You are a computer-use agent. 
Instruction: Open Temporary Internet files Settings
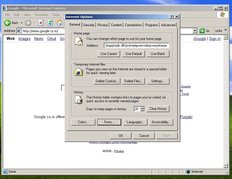tap(158, 81)
